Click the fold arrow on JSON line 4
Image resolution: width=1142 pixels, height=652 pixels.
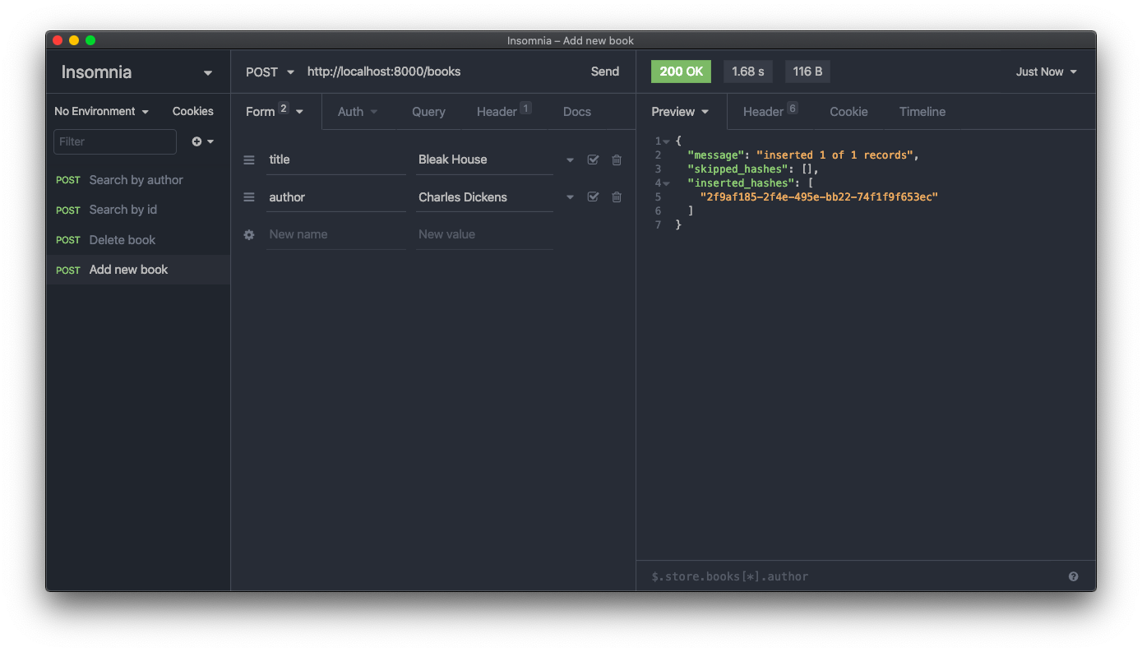[666, 183]
